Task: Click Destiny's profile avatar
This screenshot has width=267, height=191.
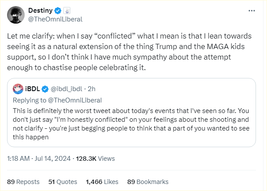Action: [15, 15]
